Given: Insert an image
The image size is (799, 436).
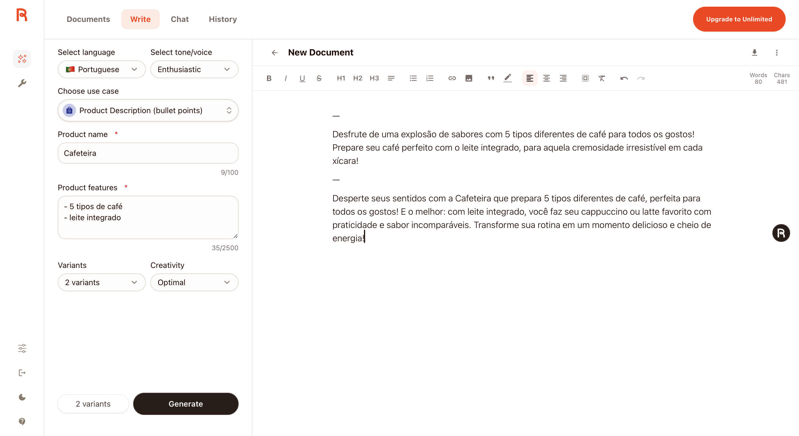Looking at the screenshot, I should point(469,78).
